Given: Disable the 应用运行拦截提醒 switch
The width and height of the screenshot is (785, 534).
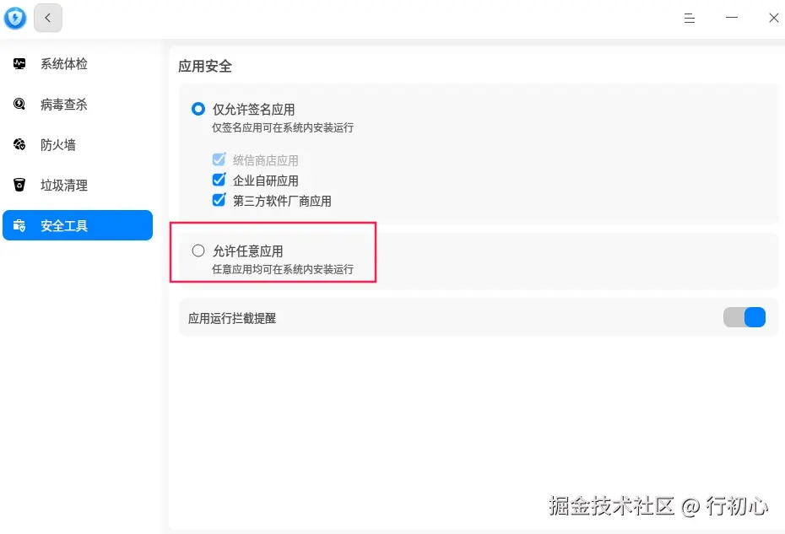Looking at the screenshot, I should coord(745,317).
